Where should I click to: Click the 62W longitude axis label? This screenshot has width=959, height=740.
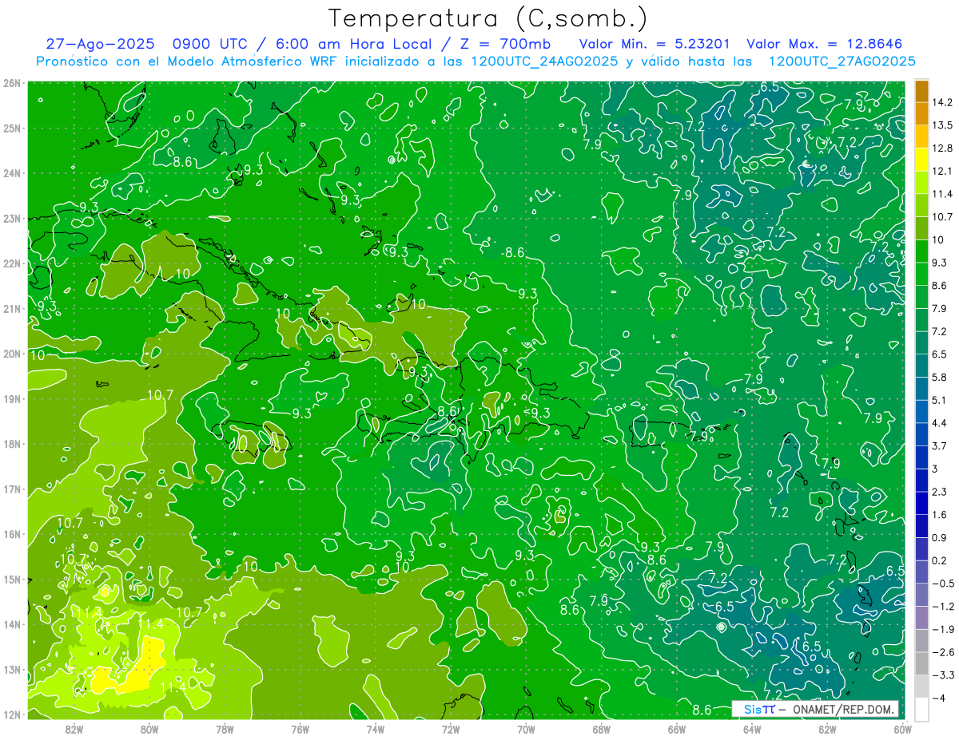tap(826, 729)
